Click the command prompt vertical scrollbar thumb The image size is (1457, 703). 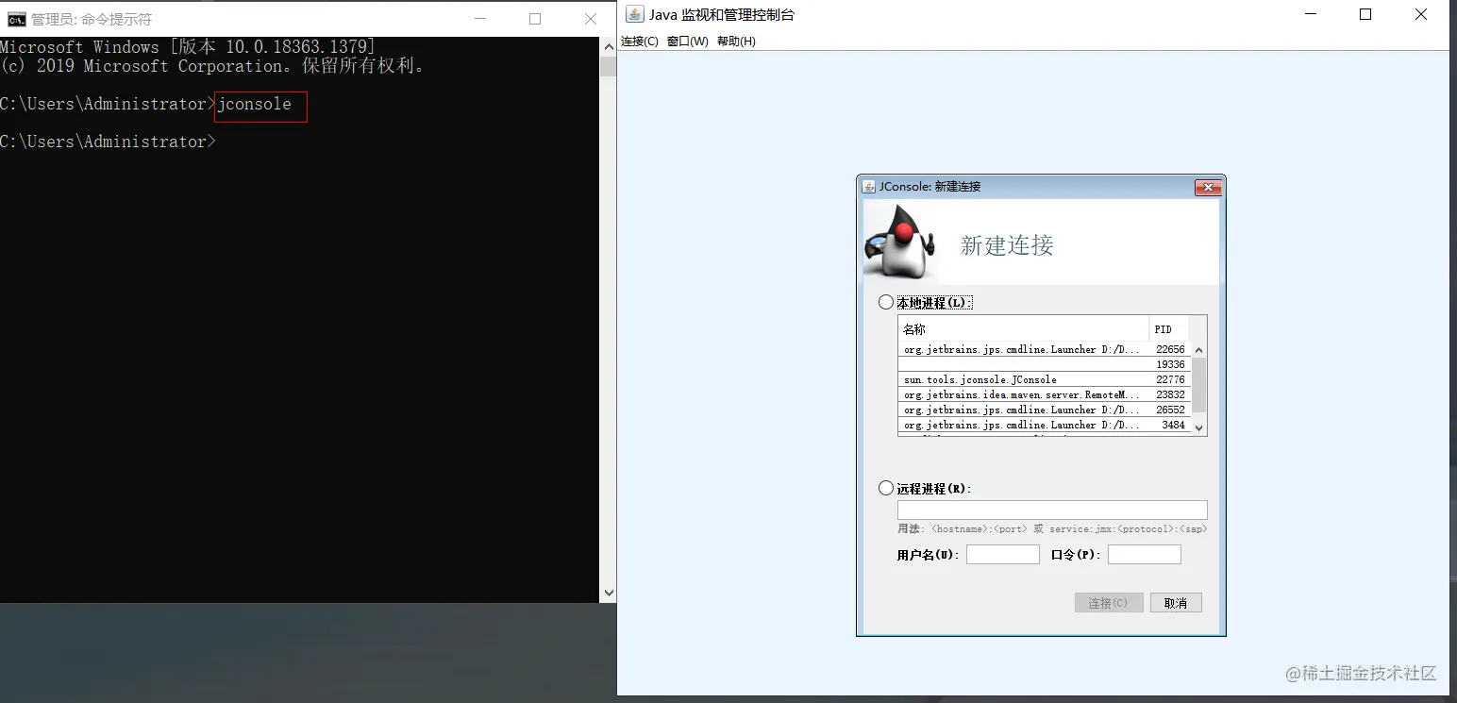(609, 66)
